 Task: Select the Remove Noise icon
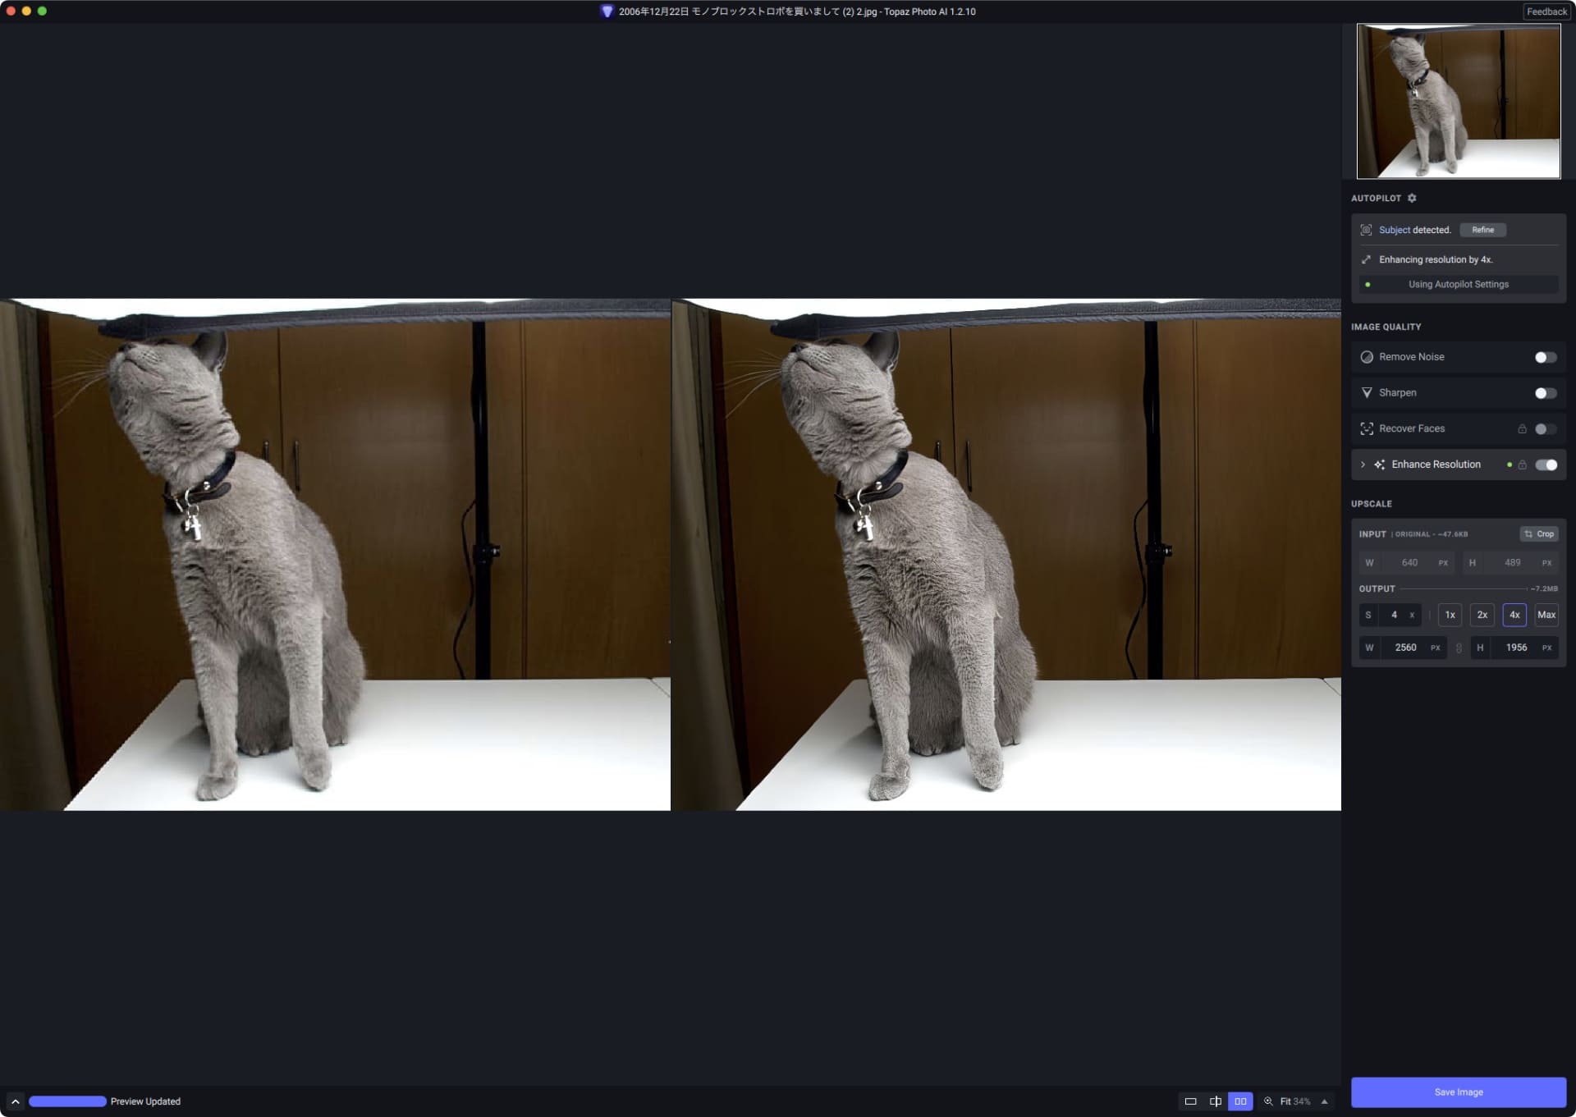tap(1368, 357)
